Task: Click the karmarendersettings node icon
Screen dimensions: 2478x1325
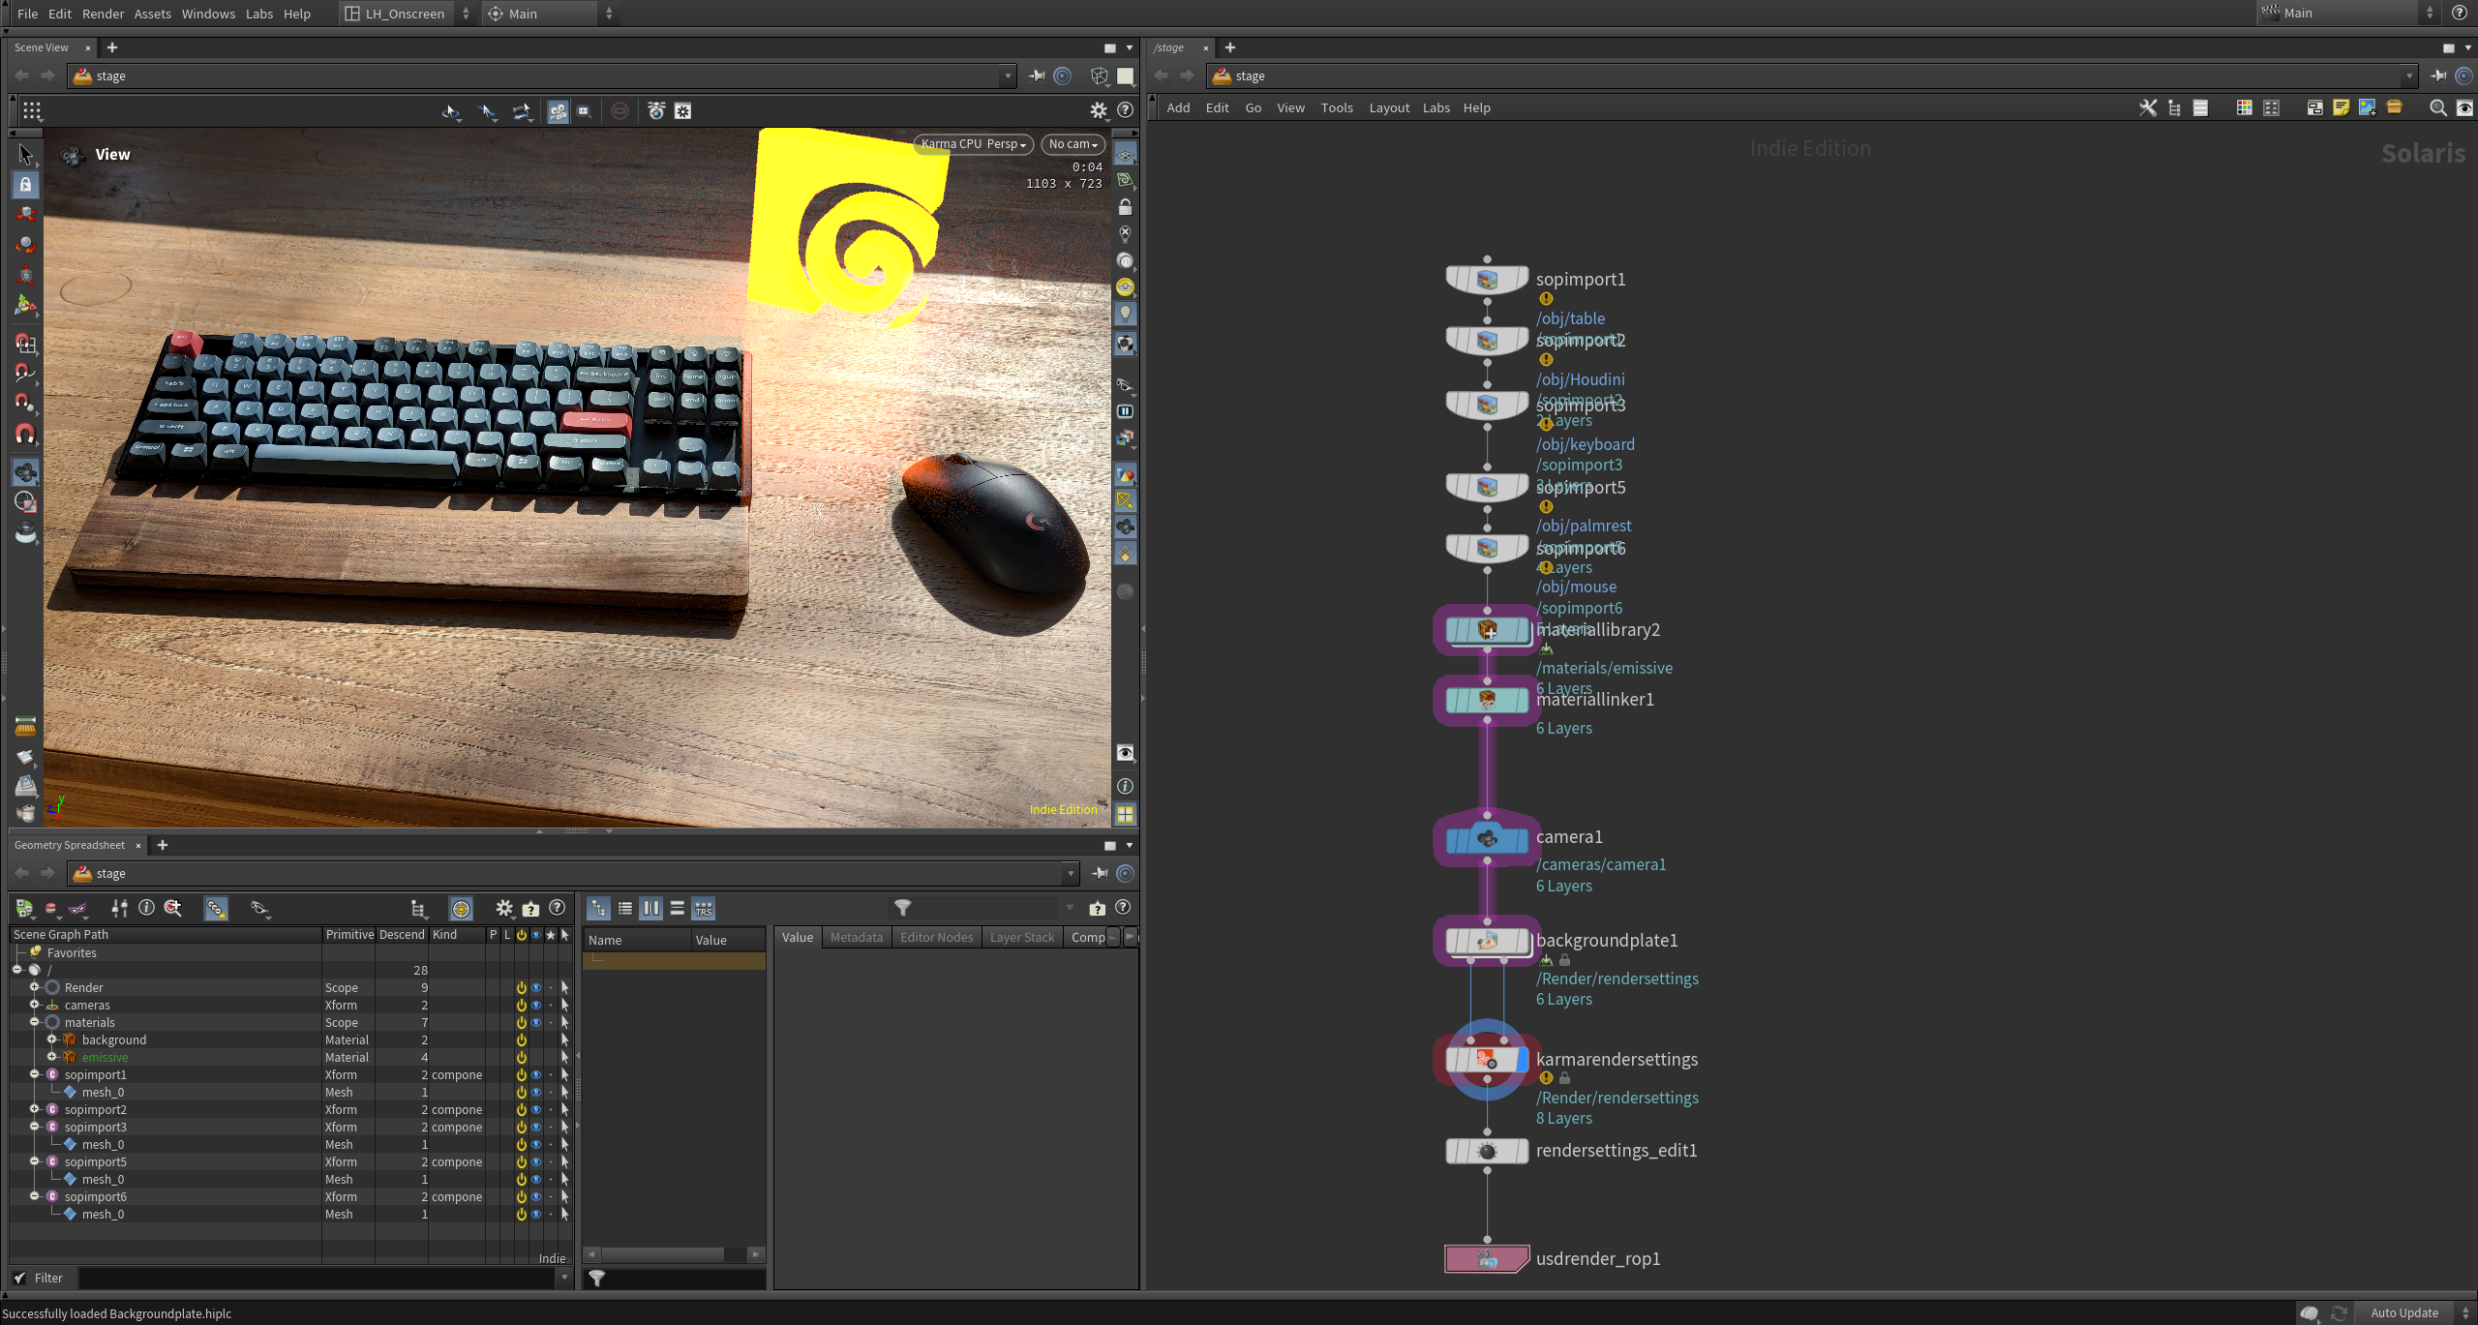Action: (1487, 1060)
